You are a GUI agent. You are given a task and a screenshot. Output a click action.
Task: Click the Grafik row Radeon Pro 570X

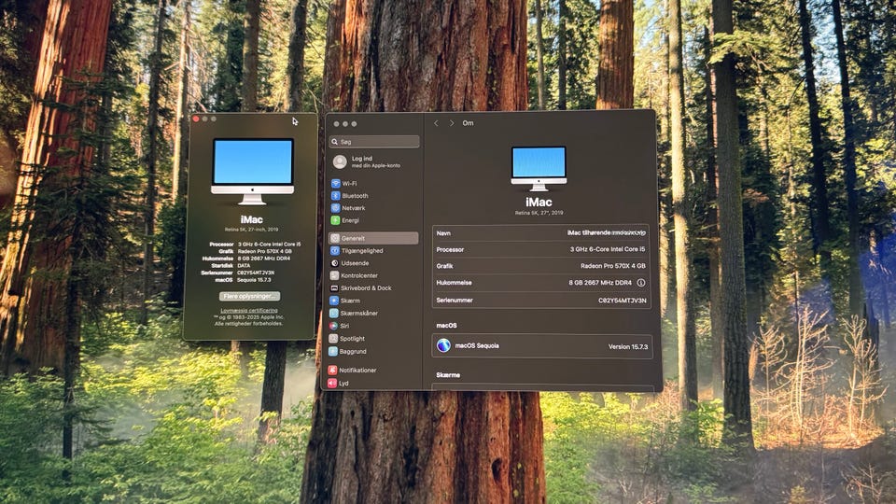coord(541,266)
